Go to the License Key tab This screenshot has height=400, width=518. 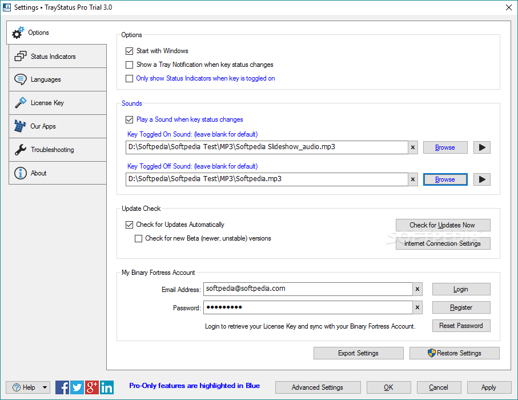pos(58,103)
